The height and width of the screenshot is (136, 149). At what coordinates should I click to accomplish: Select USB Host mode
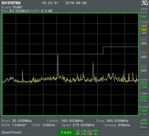pos(144,123)
